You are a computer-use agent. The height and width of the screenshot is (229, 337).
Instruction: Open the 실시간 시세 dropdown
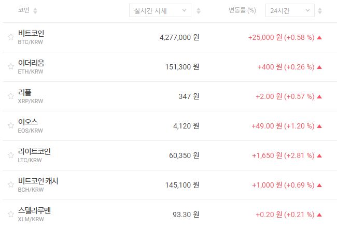pos(160,10)
